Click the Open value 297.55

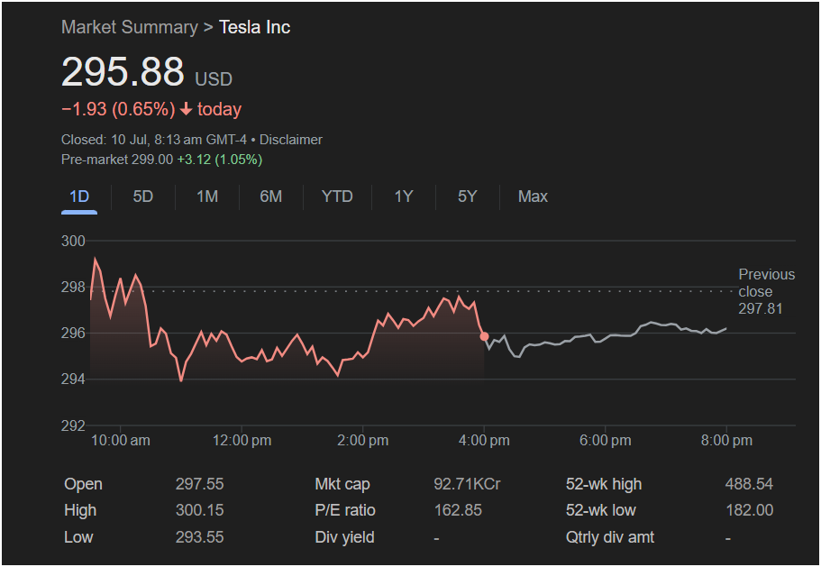click(199, 484)
